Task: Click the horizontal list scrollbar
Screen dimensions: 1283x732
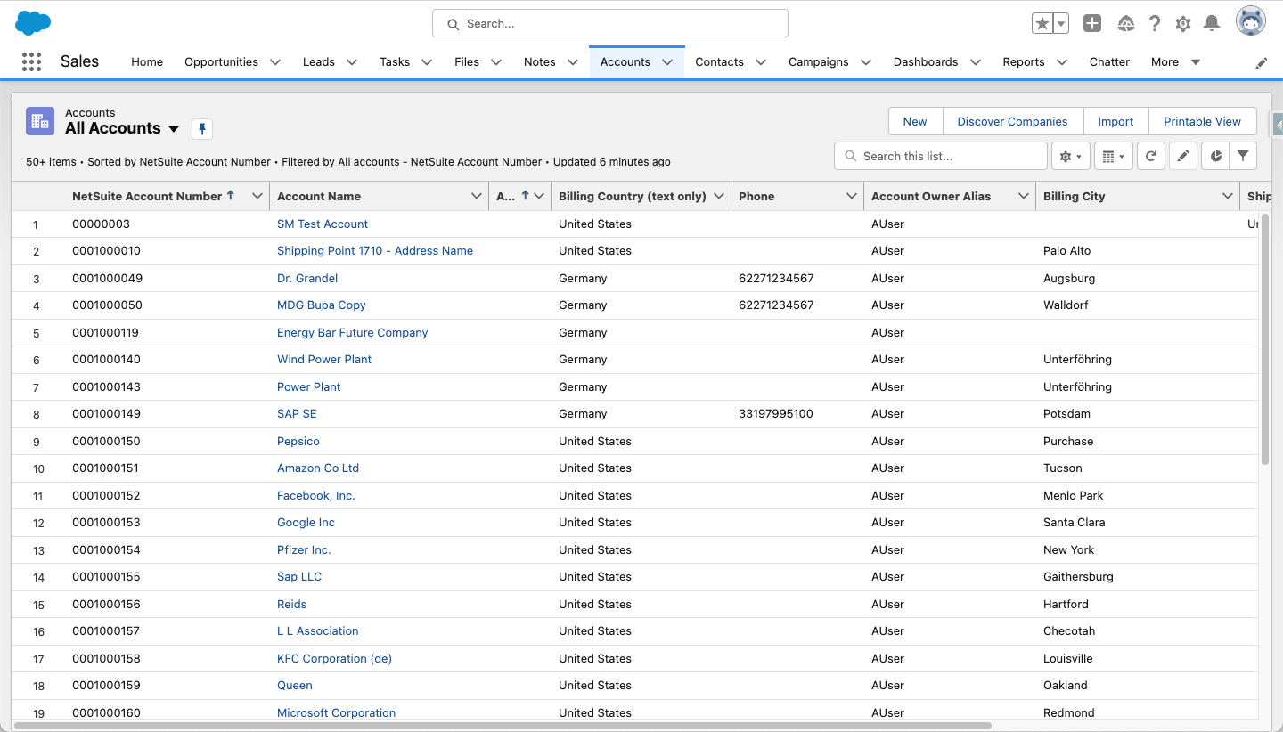Action: (x=503, y=726)
